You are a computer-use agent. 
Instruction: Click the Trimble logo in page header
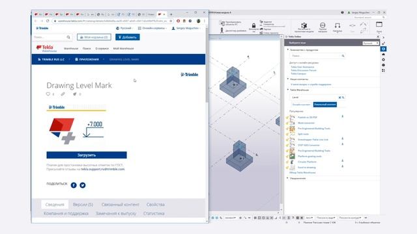42,28
